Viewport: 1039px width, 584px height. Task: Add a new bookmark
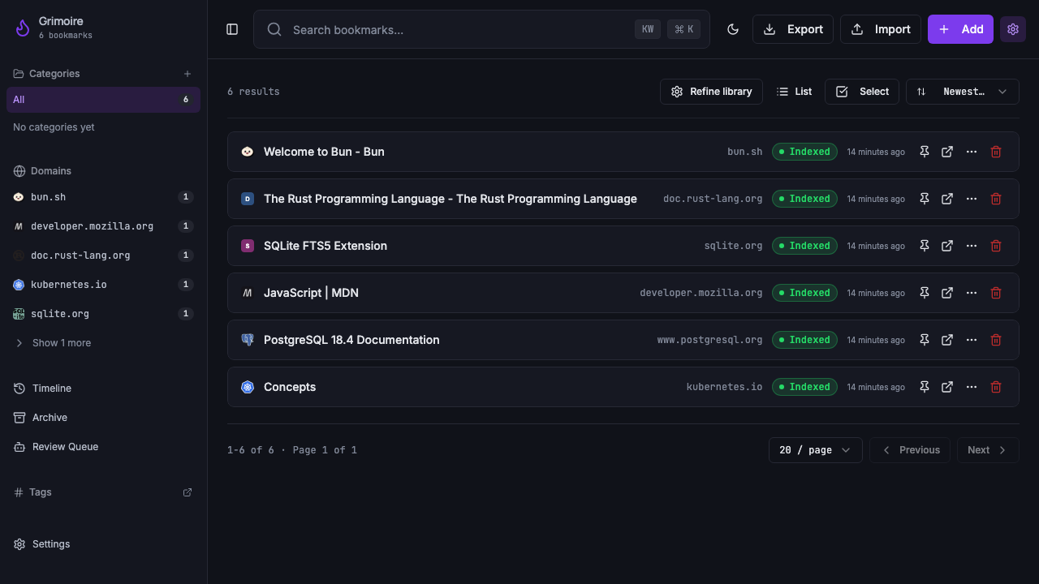click(x=960, y=29)
